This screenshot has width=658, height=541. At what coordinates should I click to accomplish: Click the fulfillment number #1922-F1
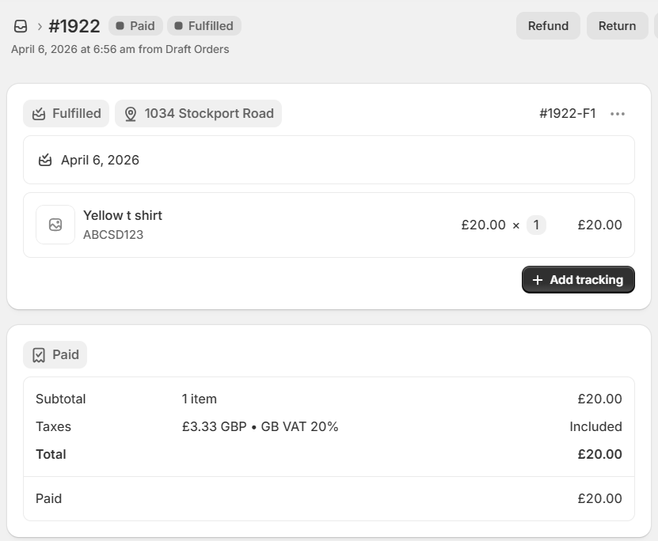(567, 114)
